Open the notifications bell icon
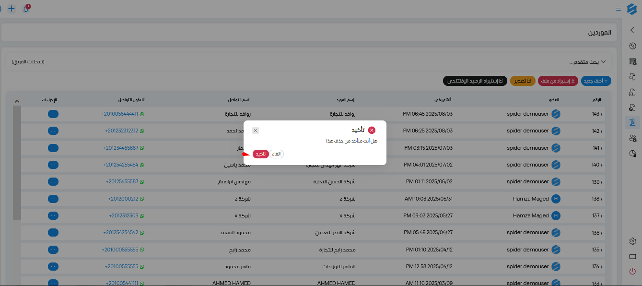642x286 pixels. pyautogui.click(x=26, y=9)
